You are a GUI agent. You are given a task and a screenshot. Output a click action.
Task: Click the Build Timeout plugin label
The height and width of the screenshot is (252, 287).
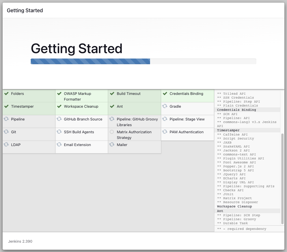point(129,94)
